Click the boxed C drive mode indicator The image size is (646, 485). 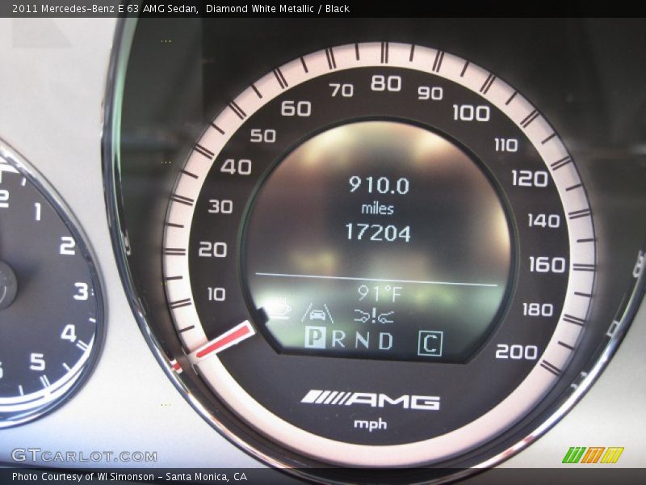click(430, 343)
